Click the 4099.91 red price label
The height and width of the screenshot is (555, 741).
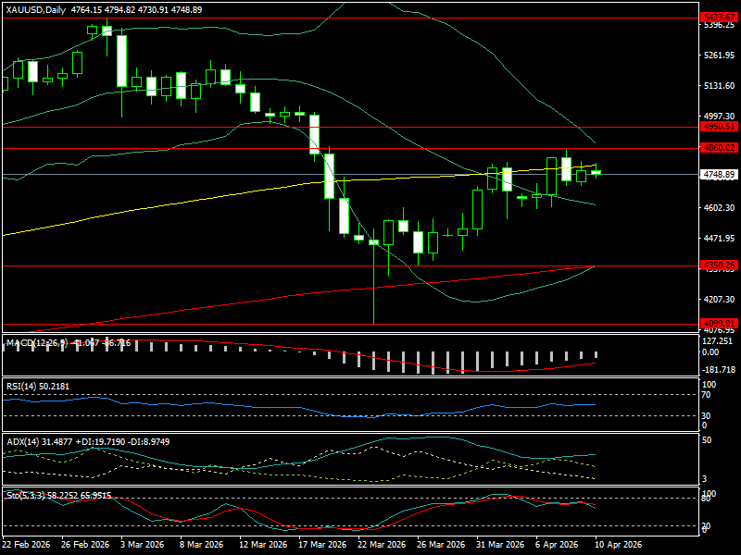click(x=719, y=323)
